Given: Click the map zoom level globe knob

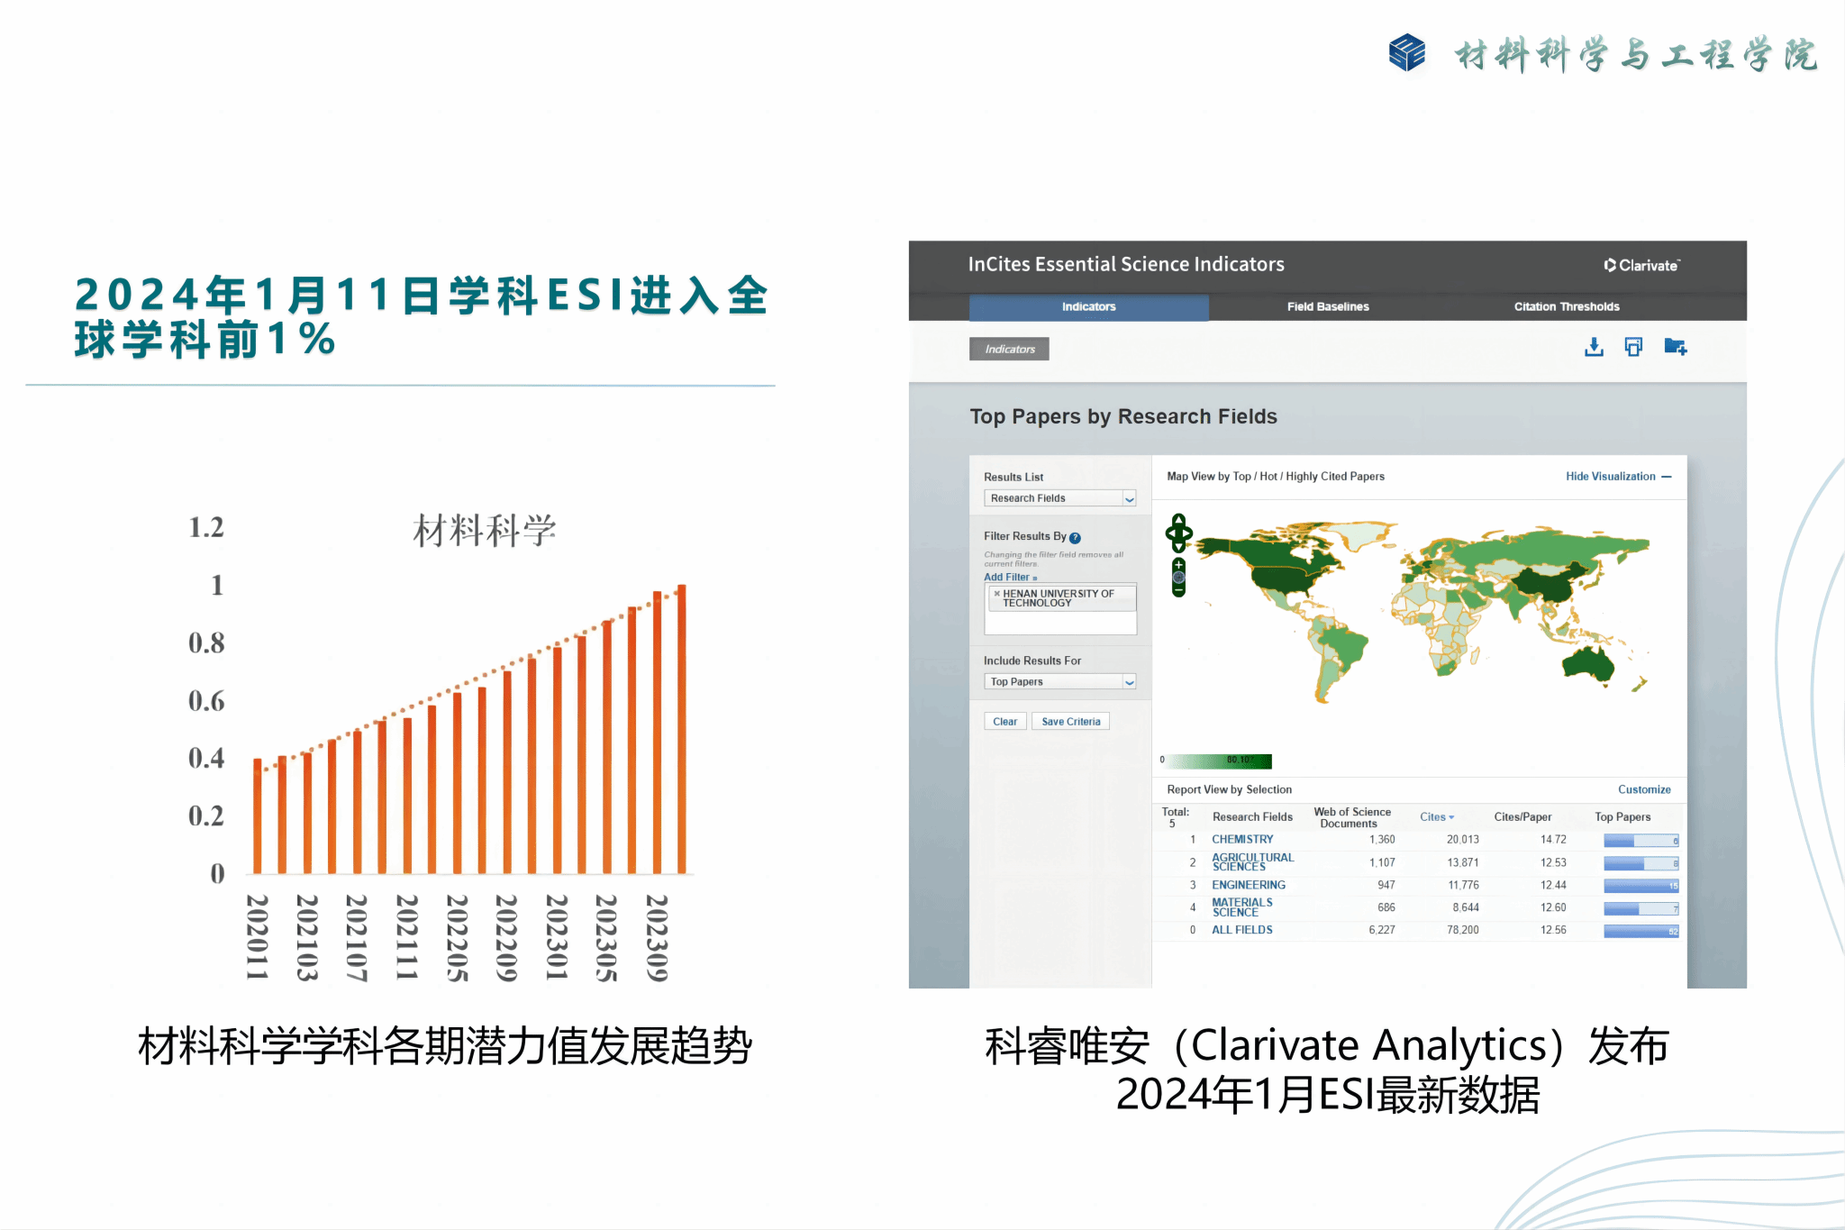Looking at the screenshot, I should [1178, 577].
